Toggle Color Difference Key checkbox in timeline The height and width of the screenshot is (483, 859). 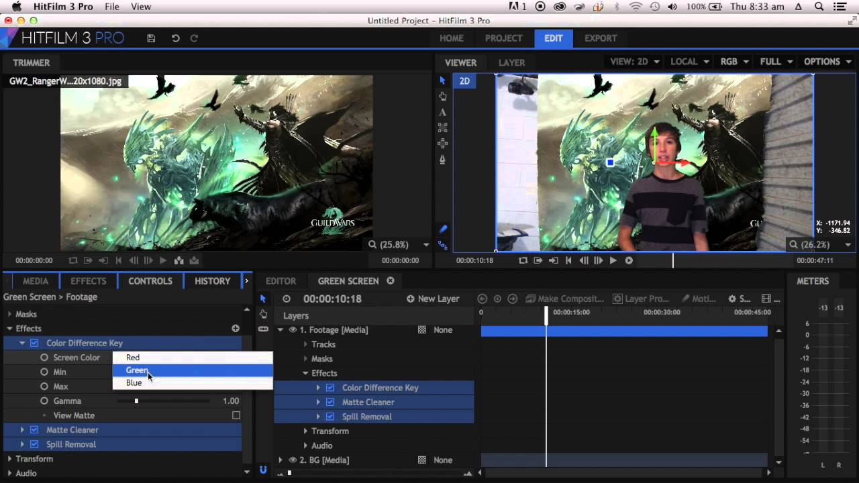[x=330, y=388]
